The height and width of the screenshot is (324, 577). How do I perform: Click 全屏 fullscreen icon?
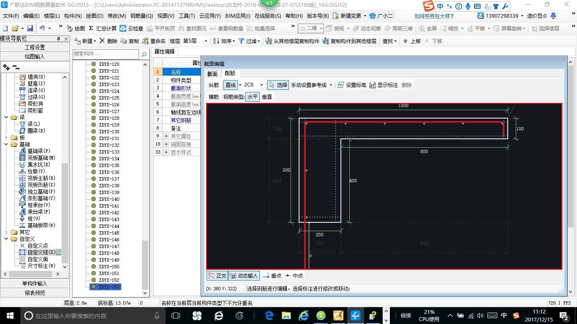tap(427, 28)
